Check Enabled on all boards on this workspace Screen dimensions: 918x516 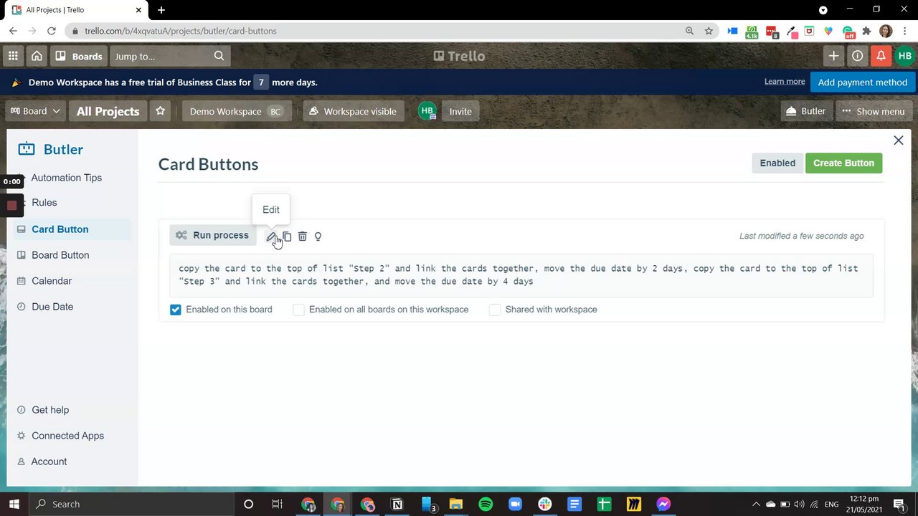click(x=299, y=310)
